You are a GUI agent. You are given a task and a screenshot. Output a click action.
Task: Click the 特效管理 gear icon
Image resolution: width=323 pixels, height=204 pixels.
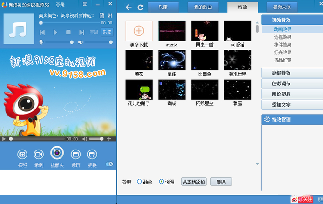coord(267,119)
